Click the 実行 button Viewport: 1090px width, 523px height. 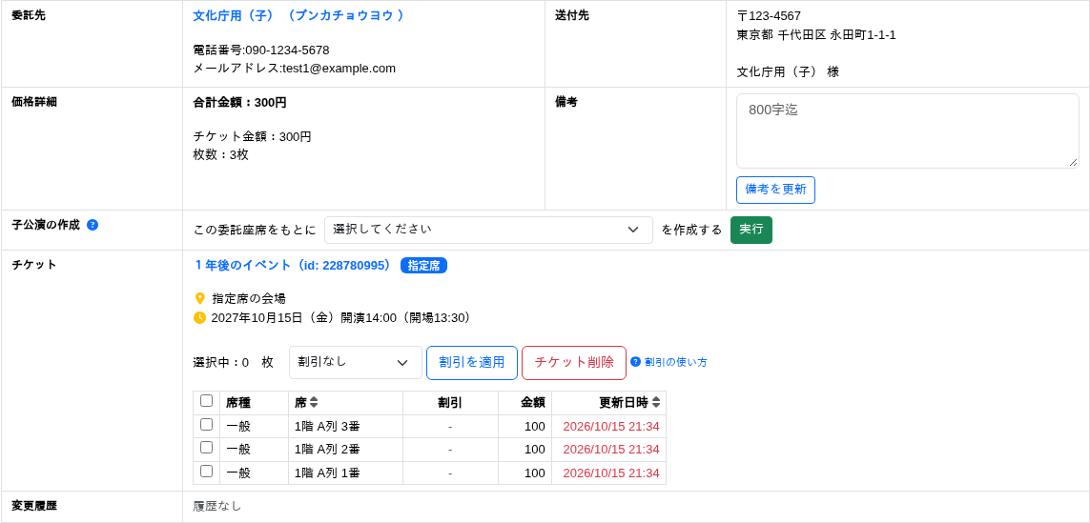(x=751, y=230)
